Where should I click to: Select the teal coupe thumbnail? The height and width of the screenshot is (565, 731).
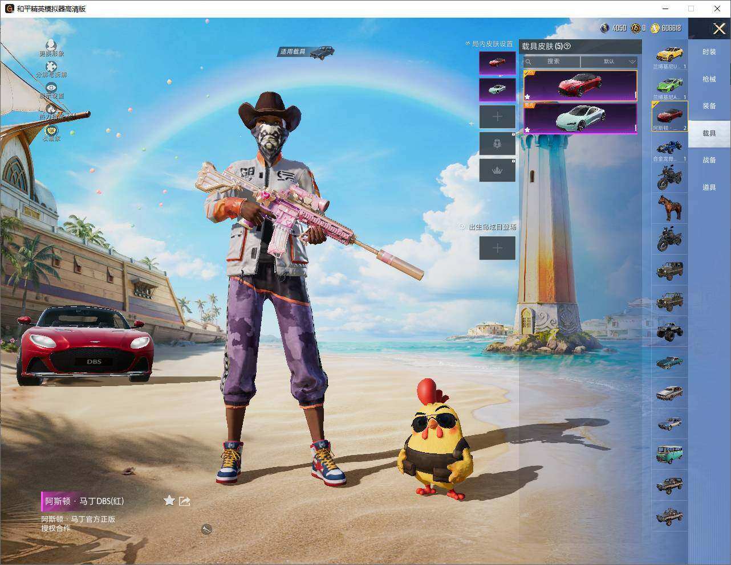(x=669, y=362)
